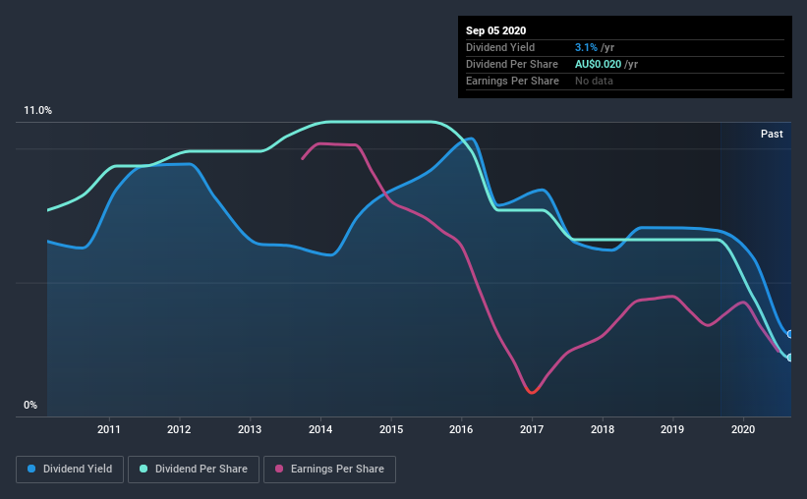Click the Dividend Yield row label in tooltip
This screenshot has width=807, height=499.
click(500, 47)
